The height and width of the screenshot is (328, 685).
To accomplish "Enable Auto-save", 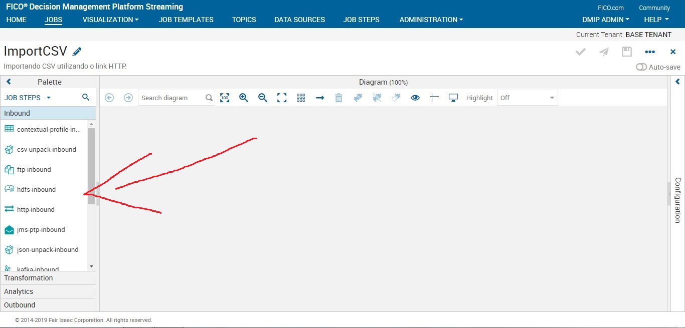I will click(641, 67).
